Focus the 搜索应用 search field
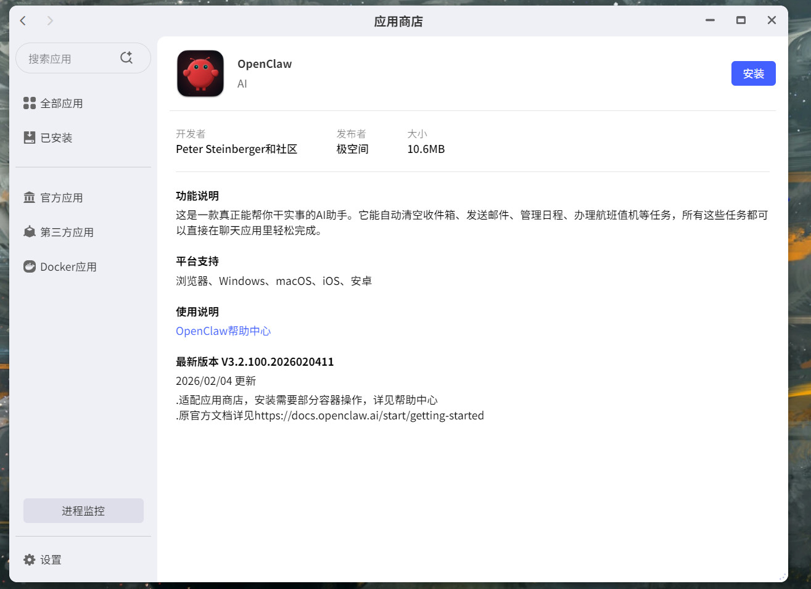The width and height of the screenshot is (811, 589). (x=83, y=59)
